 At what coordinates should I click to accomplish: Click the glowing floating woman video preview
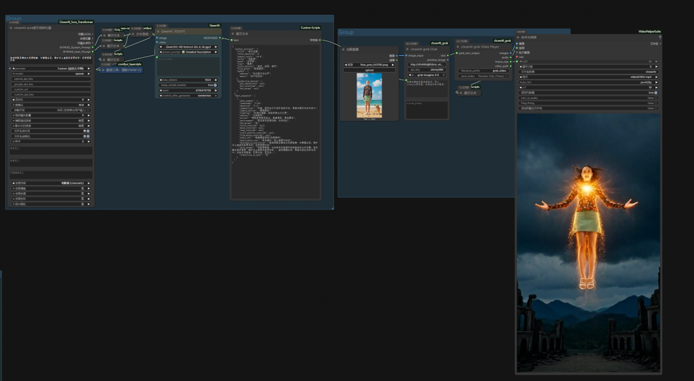point(588,242)
